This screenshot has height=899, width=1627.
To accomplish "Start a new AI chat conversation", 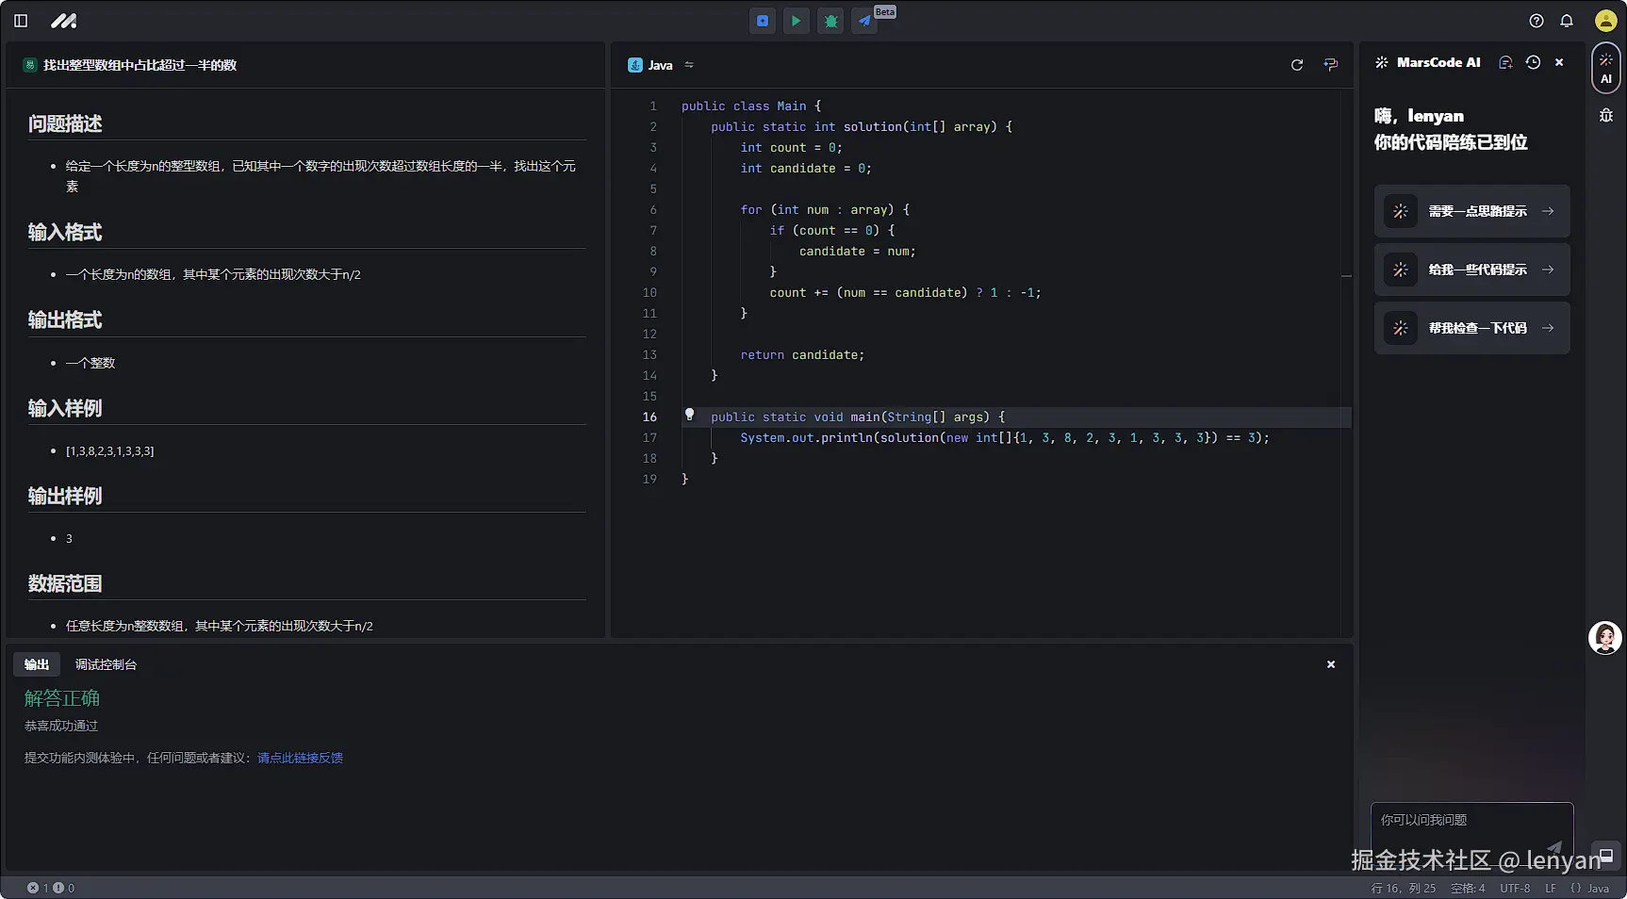I will 1505,62.
